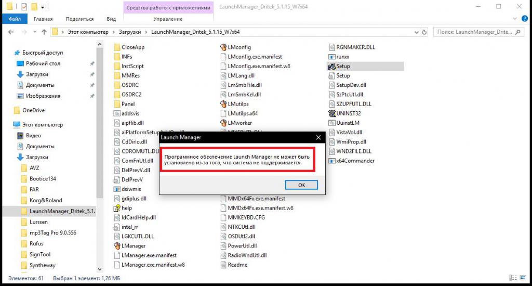
Task: Switch to the Главная ribbon tab
Action: [x=43, y=19]
